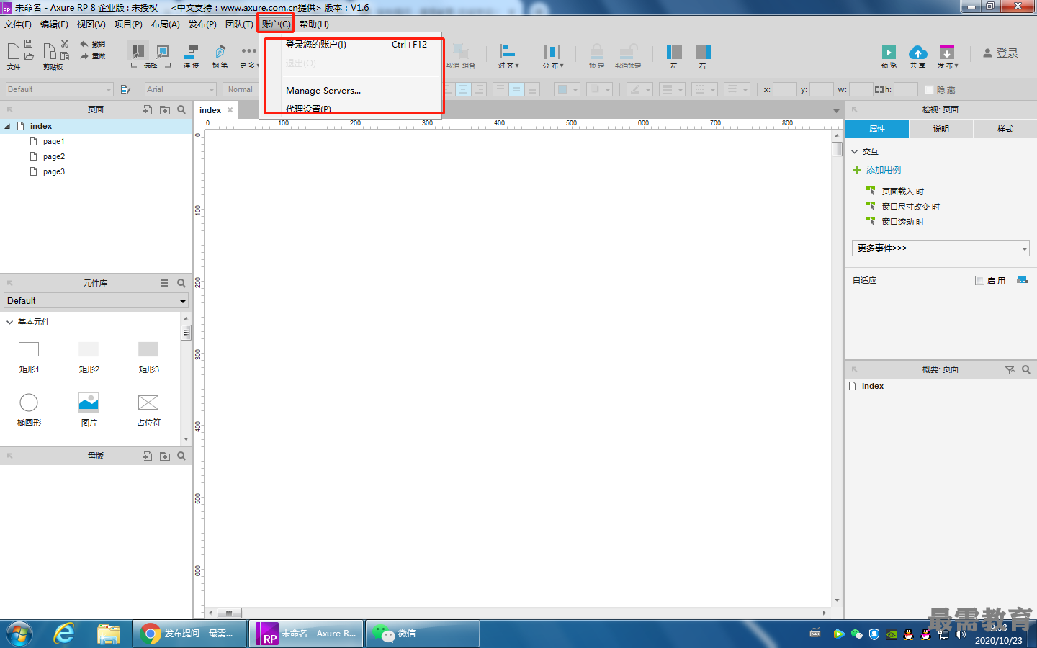Click the Image (图片) widget thumbnail

(89, 402)
